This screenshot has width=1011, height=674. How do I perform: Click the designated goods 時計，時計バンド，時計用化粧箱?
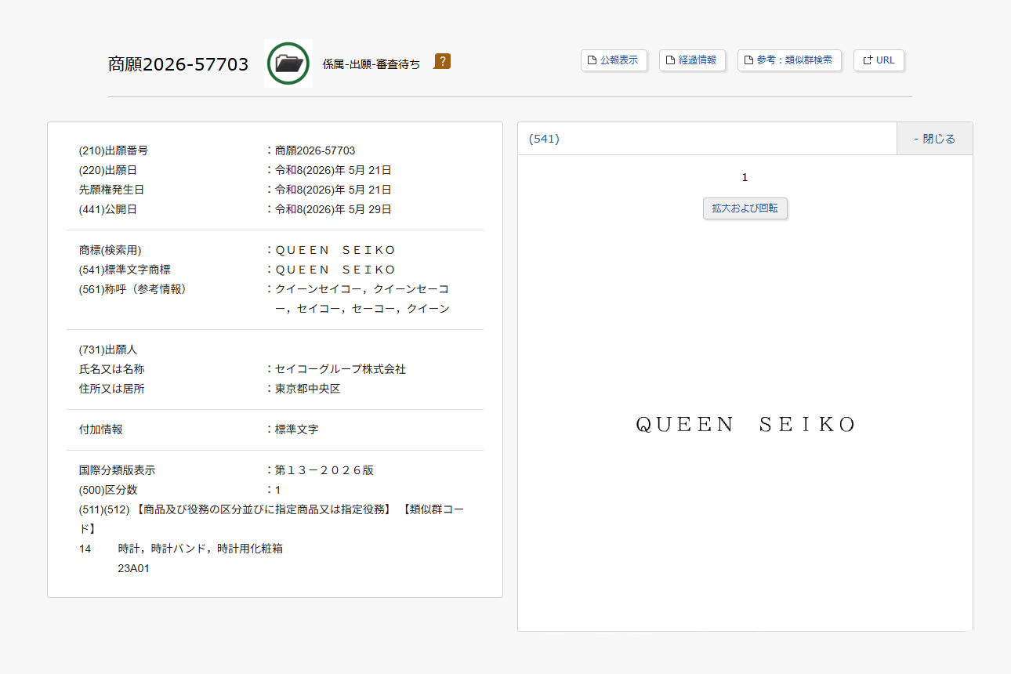[201, 549]
